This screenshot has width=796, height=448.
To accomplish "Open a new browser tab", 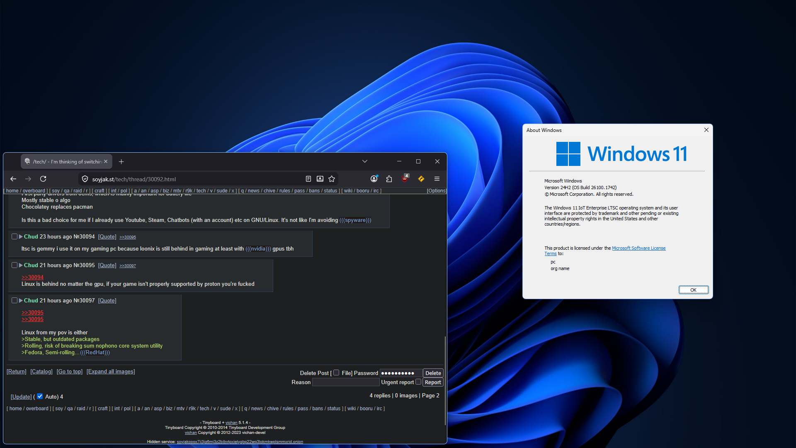I will [121, 162].
